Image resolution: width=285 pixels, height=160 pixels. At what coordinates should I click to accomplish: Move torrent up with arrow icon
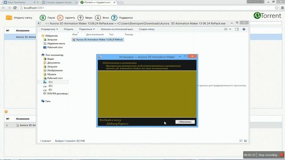pos(80,18)
